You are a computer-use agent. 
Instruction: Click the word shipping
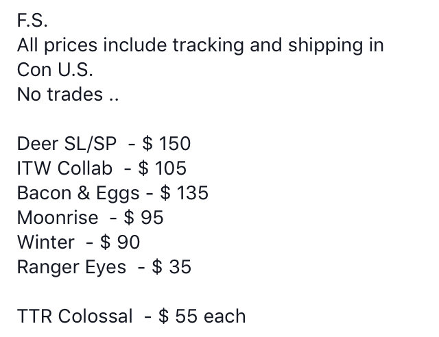325,46
